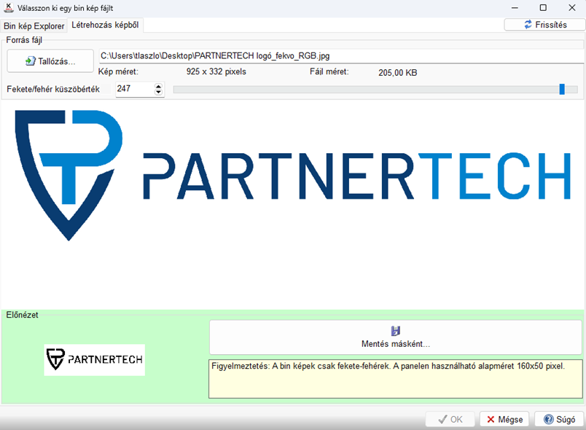The width and height of the screenshot is (586, 430).
Task: Increase threshold with spinner up arrow
Action: 159,86
